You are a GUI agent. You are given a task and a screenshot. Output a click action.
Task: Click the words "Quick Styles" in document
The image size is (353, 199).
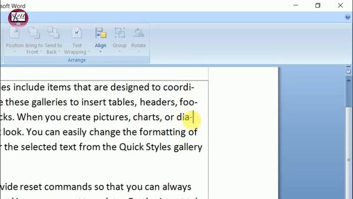tap(145, 147)
